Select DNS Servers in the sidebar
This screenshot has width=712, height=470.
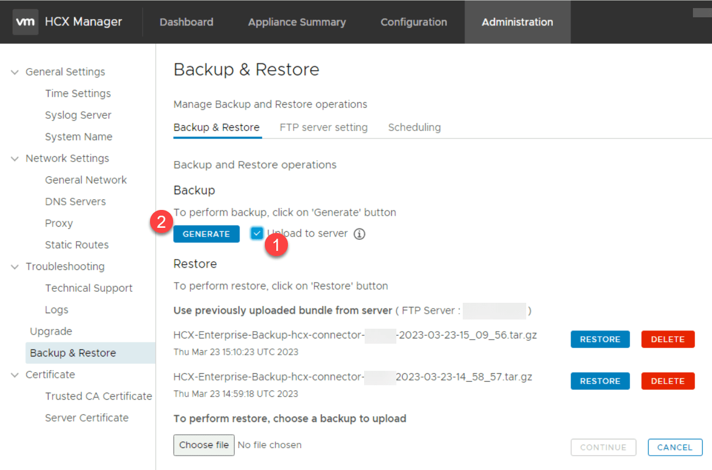point(75,202)
